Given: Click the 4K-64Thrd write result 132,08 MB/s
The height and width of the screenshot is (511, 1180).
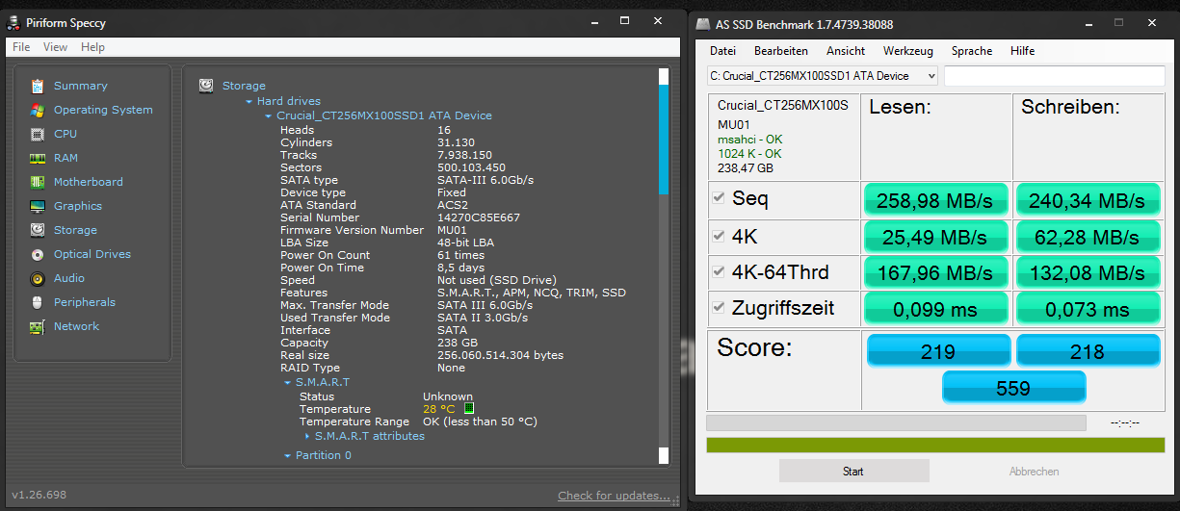Looking at the screenshot, I should (x=1088, y=273).
